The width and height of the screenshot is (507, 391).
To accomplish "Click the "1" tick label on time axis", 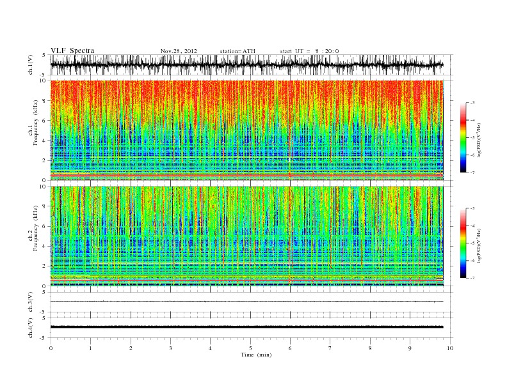I will click(x=90, y=348).
